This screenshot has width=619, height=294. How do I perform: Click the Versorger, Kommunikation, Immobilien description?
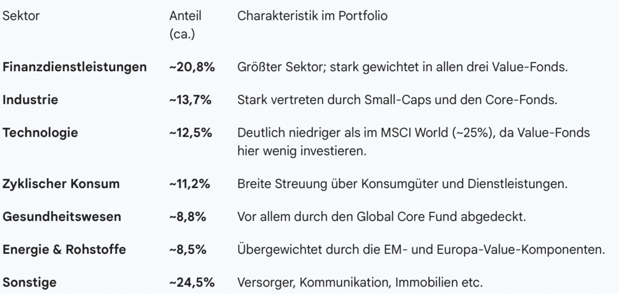pos(359,282)
